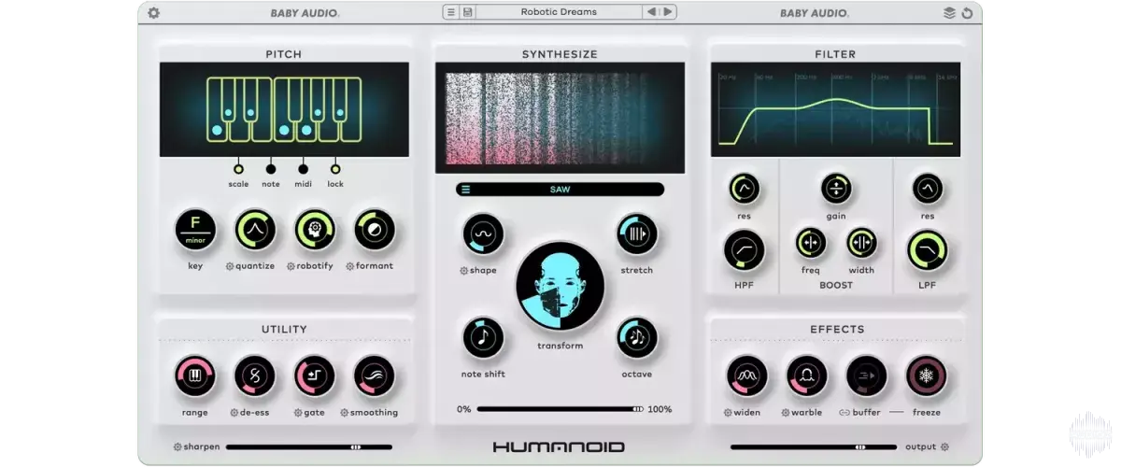Click the octave knob
Viewport: 1121px width, 467px height.
(636, 338)
